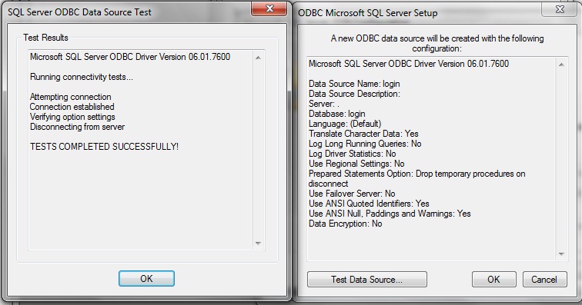Select the 'TESTS COMPLETED SUCCESSFULLY!' line
The width and height of the screenshot is (582, 305).
coord(104,147)
